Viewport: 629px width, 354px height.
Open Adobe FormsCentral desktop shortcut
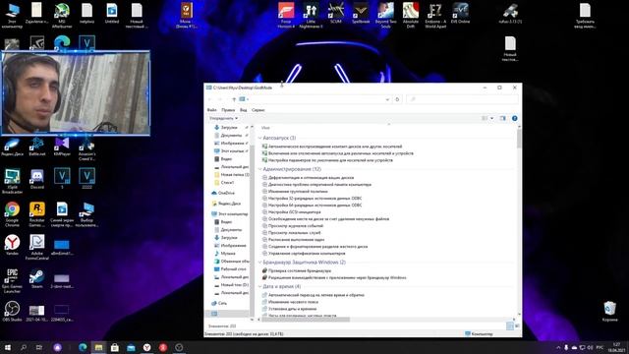coord(37,247)
